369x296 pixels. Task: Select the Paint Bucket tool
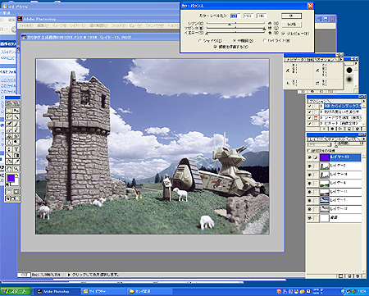[x=9, y=162]
